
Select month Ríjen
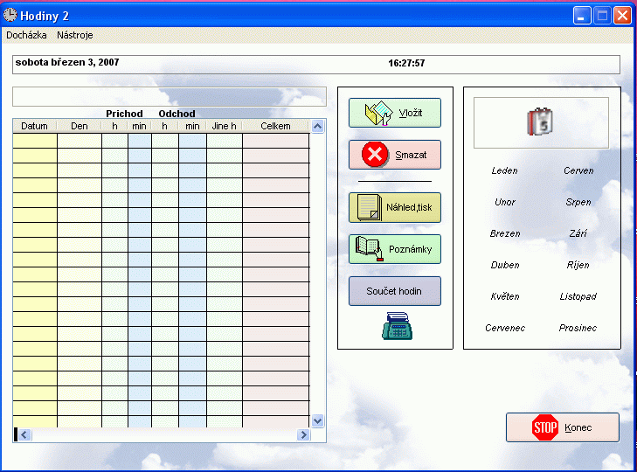click(x=578, y=265)
